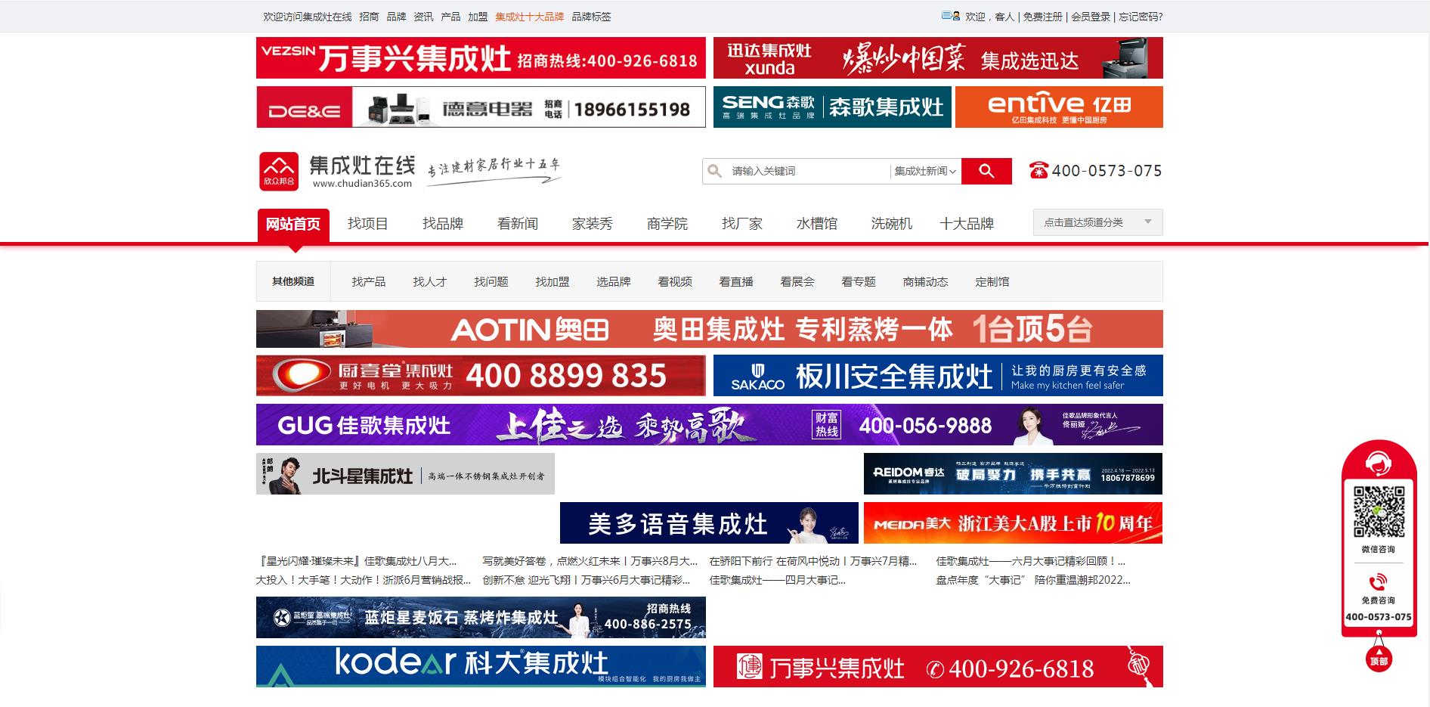
Task: Open the kodear 科大集成灶 banner
Action: [x=481, y=666]
